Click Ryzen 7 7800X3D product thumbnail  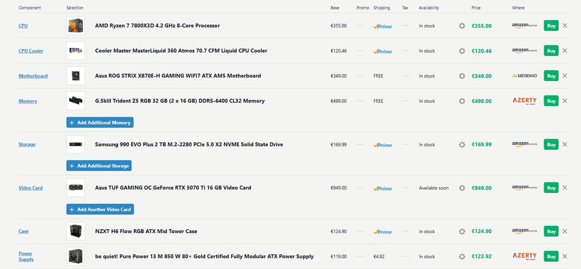coord(76,26)
